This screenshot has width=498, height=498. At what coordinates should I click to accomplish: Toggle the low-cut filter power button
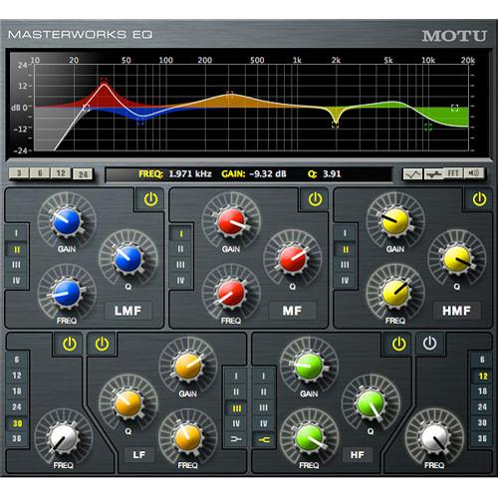(x=70, y=345)
